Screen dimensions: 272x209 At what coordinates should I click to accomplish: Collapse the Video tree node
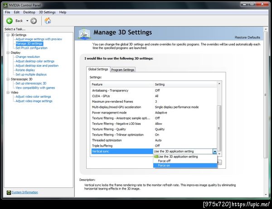click(8, 92)
